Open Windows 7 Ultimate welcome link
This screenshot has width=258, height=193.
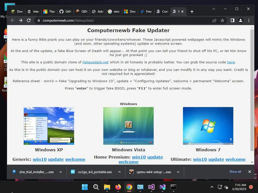(236, 159)
